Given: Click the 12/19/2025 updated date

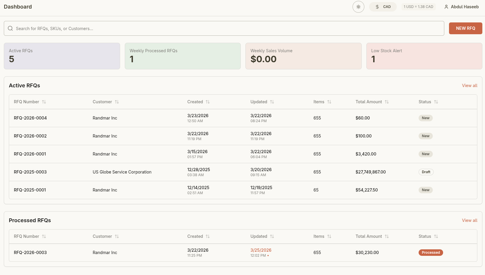Looking at the screenshot, I should (x=261, y=188).
